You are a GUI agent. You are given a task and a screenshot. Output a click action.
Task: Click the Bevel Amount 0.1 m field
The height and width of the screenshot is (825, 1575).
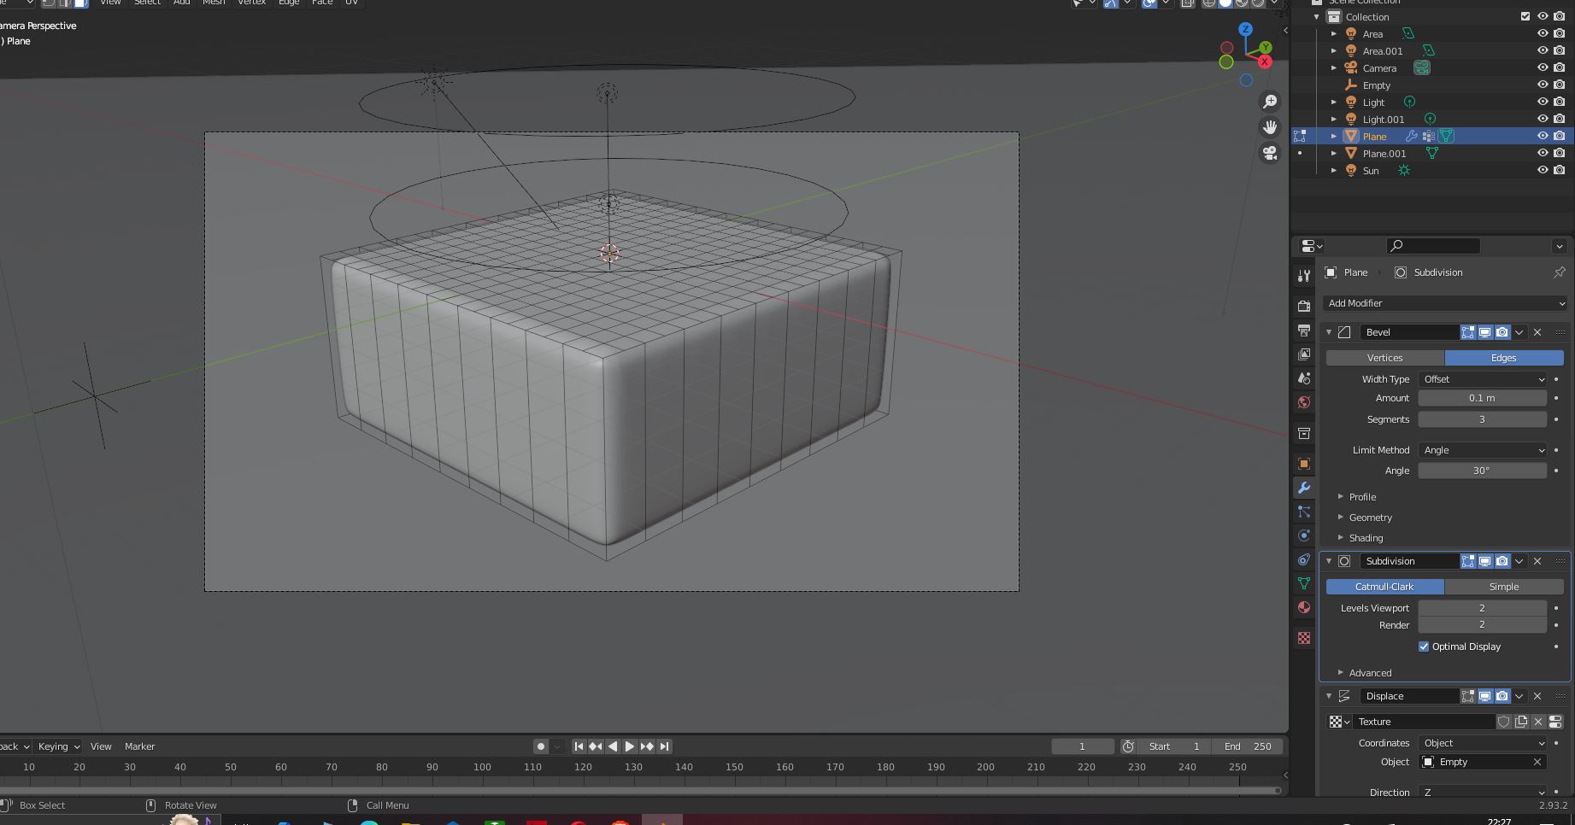tap(1483, 398)
